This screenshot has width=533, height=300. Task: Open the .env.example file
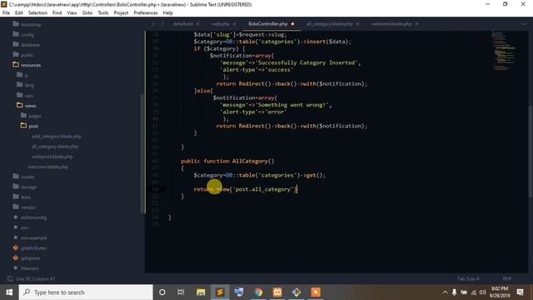point(30,238)
